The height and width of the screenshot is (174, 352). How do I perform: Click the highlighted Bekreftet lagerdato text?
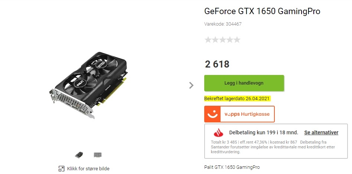(237, 98)
